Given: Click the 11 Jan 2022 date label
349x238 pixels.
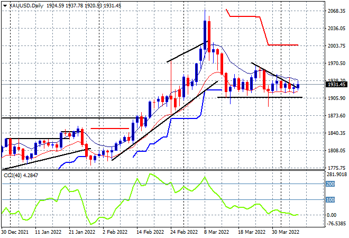Looking at the screenshot, I should point(48,232).
